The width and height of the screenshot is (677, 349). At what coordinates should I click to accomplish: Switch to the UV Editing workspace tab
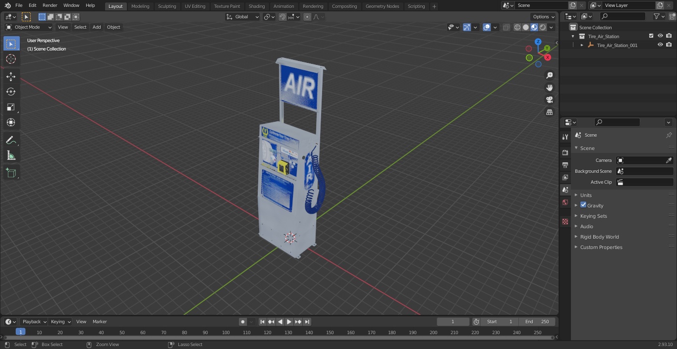[195, 6]
